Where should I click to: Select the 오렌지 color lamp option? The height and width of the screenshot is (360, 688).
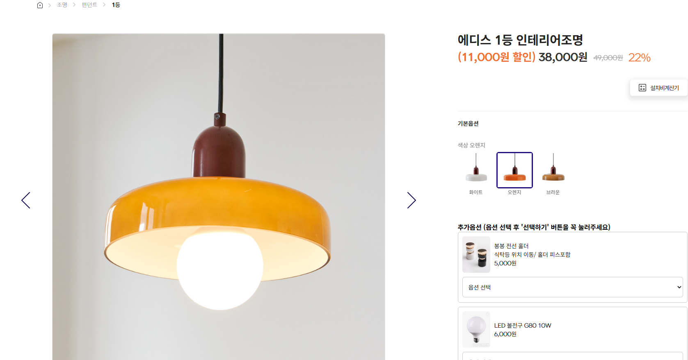[514, 170]
